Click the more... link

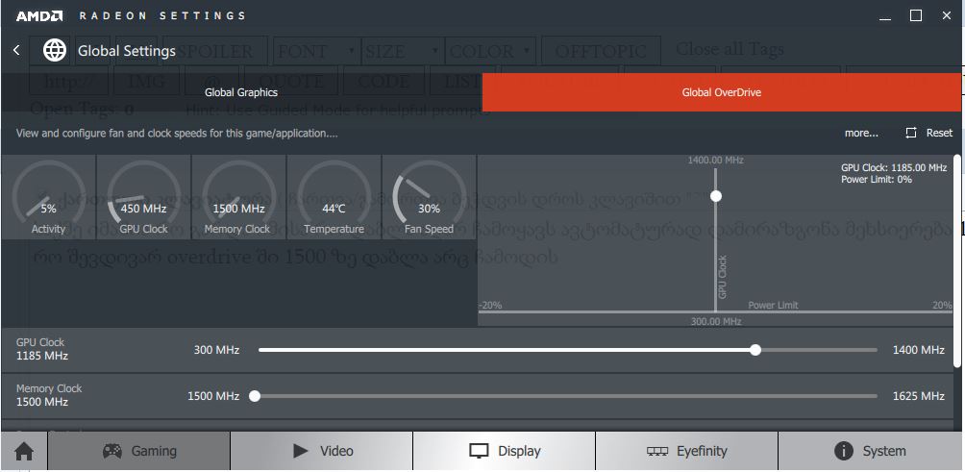point(861,133)
